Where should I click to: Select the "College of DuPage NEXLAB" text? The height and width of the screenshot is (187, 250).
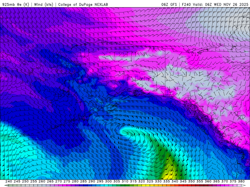pyautogui.click(x=83, y=4)
